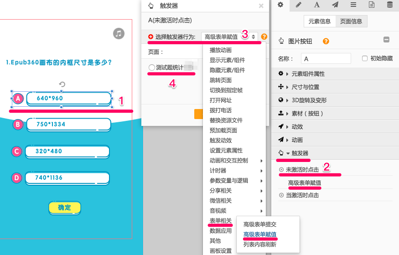Screen dimensions: 399x255
Task: Click the orange help icon beside trigger dropdown
Action: point(264,37)
